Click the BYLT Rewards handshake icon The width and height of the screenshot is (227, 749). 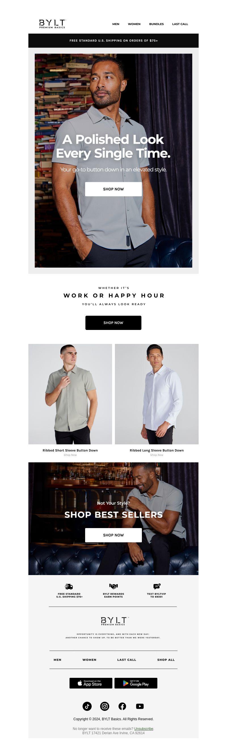(x=113, y=586)
